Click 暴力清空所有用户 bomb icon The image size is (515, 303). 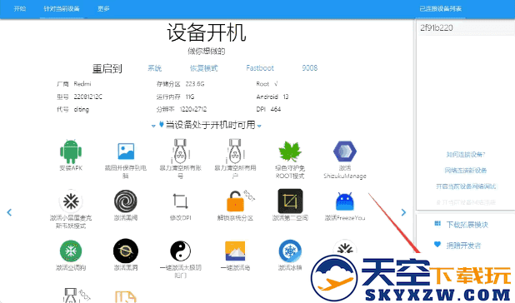click(x=235, y=151)
